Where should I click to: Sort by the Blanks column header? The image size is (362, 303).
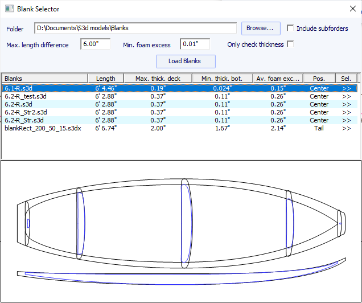(44, 79)
